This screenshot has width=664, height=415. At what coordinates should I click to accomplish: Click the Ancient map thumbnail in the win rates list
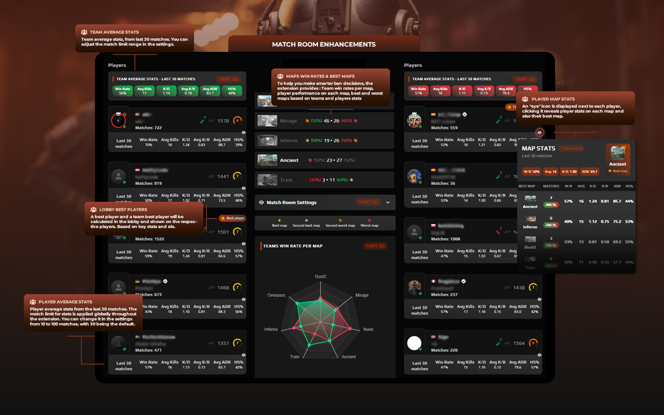(x=267, y=160)
